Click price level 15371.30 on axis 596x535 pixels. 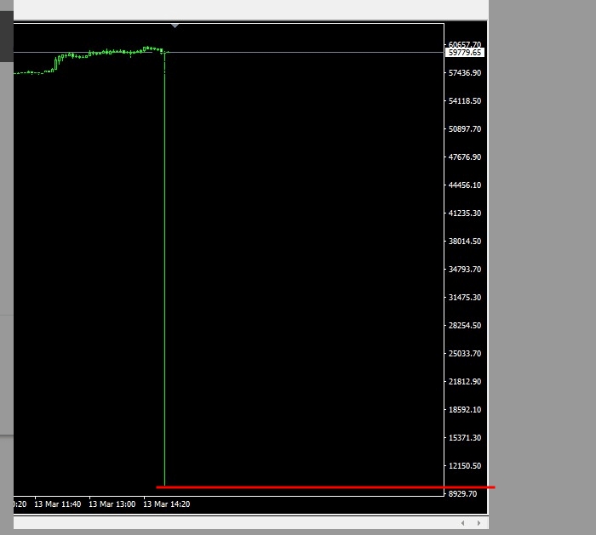click(x=465, y=438)
